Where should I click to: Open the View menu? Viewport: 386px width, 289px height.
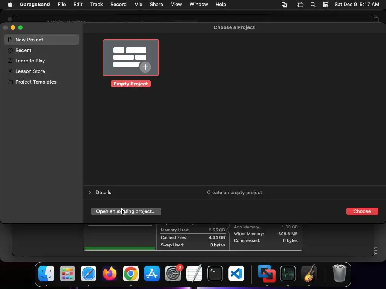tap(176, 5)
